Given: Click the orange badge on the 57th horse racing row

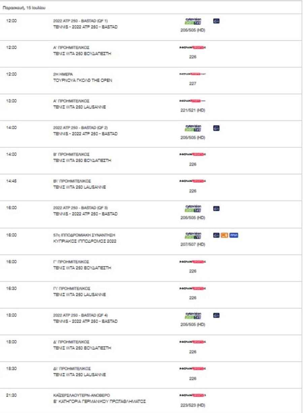Looking at the screenshot, I should click(225, 235).
